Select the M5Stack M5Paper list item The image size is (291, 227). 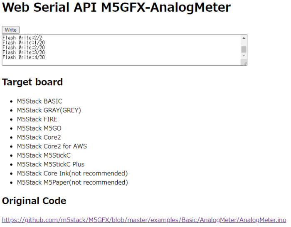[x=72, y=183]
